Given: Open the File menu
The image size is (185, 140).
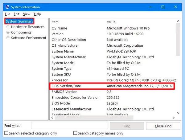Looking at the screenshot, I should (7, 14).
